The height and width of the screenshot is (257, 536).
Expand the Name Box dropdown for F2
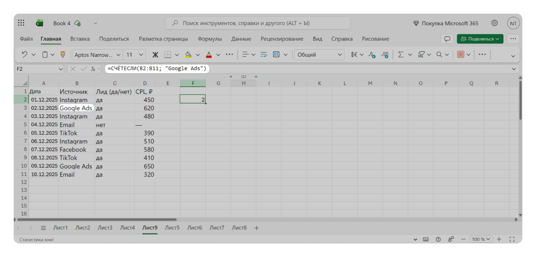point(61,69)
